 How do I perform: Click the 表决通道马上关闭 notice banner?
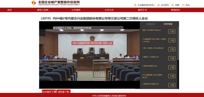point(88,28)
